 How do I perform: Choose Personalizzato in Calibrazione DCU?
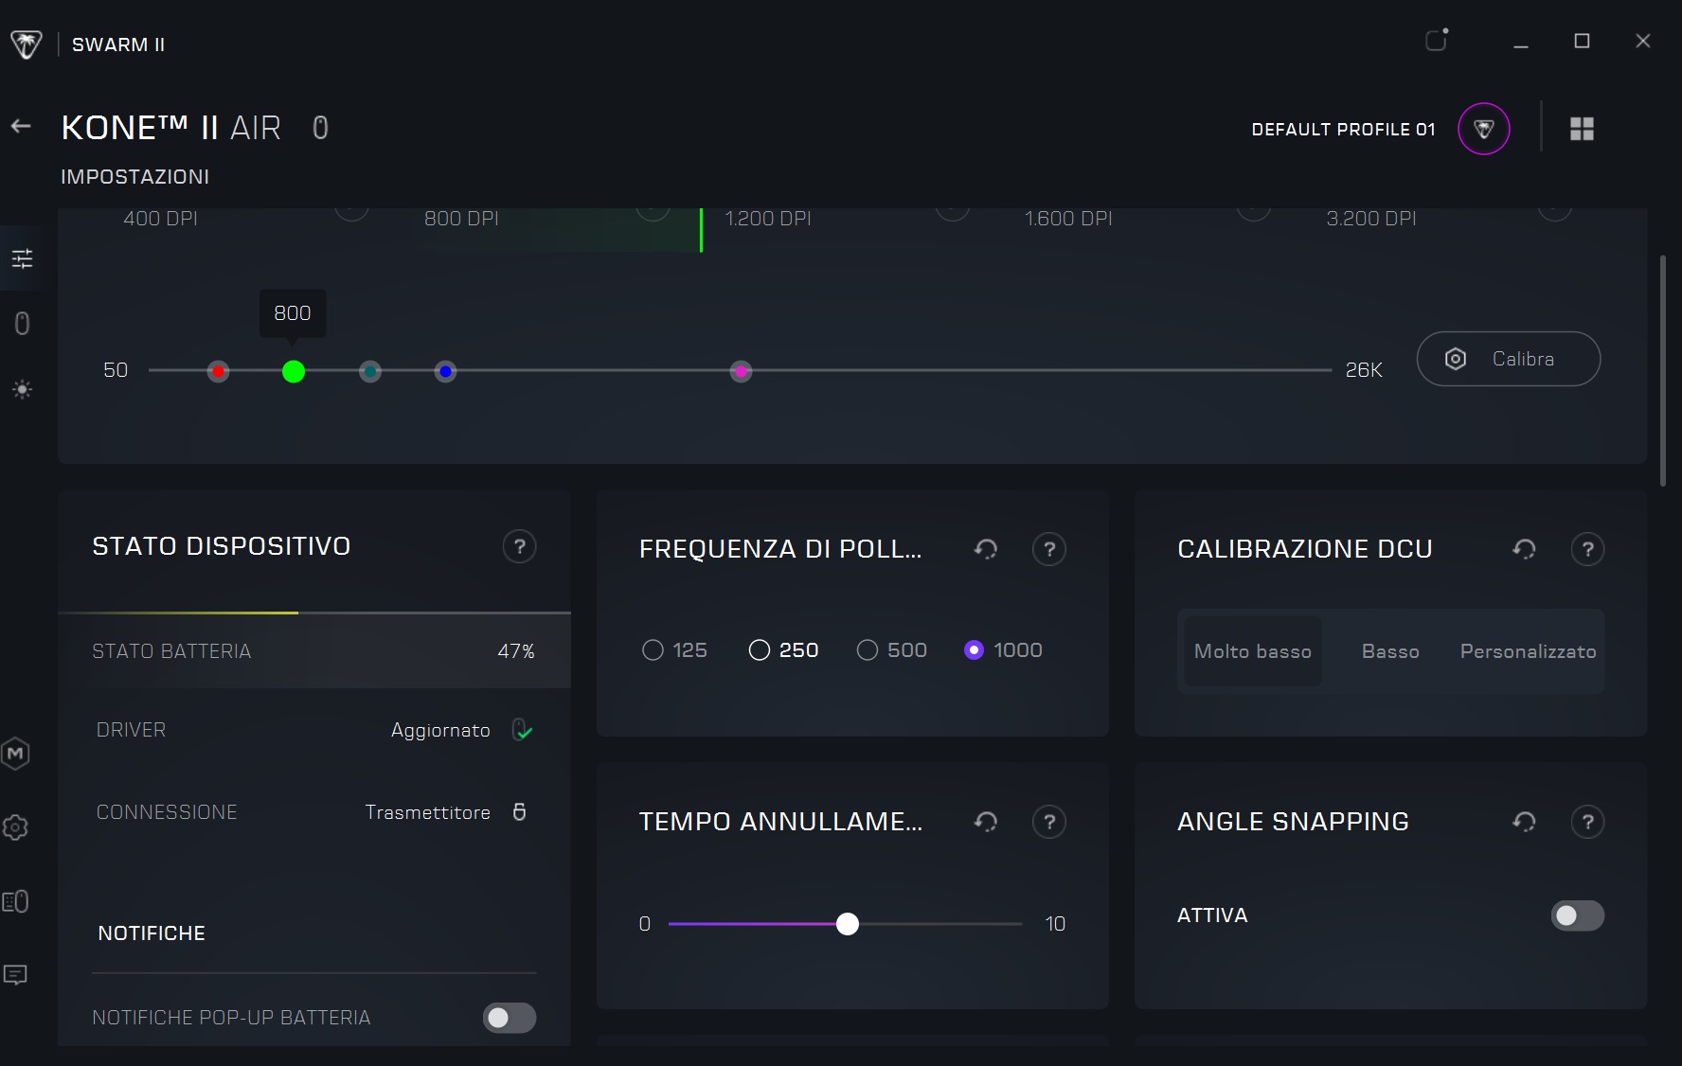pos(1528,651)
